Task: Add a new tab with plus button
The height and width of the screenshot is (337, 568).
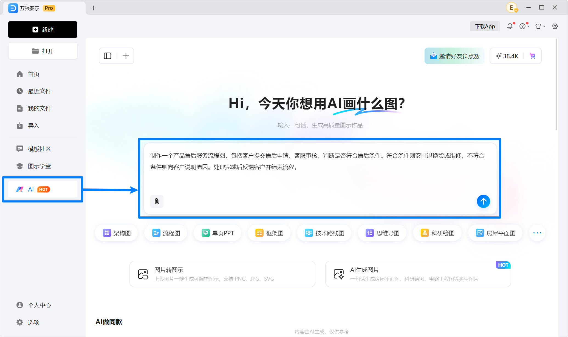Action: pyautogui.click(x=94, y=8)
